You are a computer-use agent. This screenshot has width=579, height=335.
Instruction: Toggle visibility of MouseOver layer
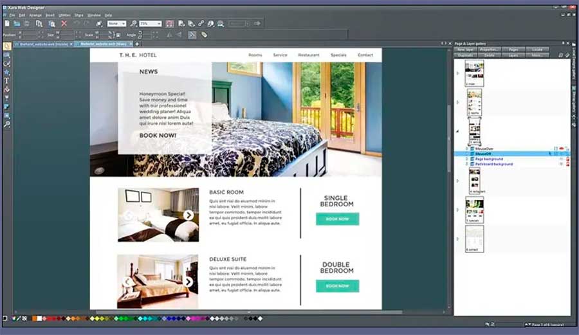tap(561, 149)
